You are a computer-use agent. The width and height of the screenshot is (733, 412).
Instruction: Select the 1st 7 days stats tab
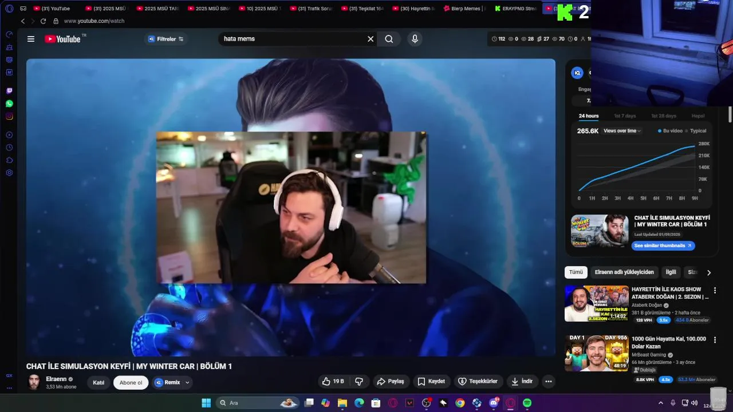[625, 116]
